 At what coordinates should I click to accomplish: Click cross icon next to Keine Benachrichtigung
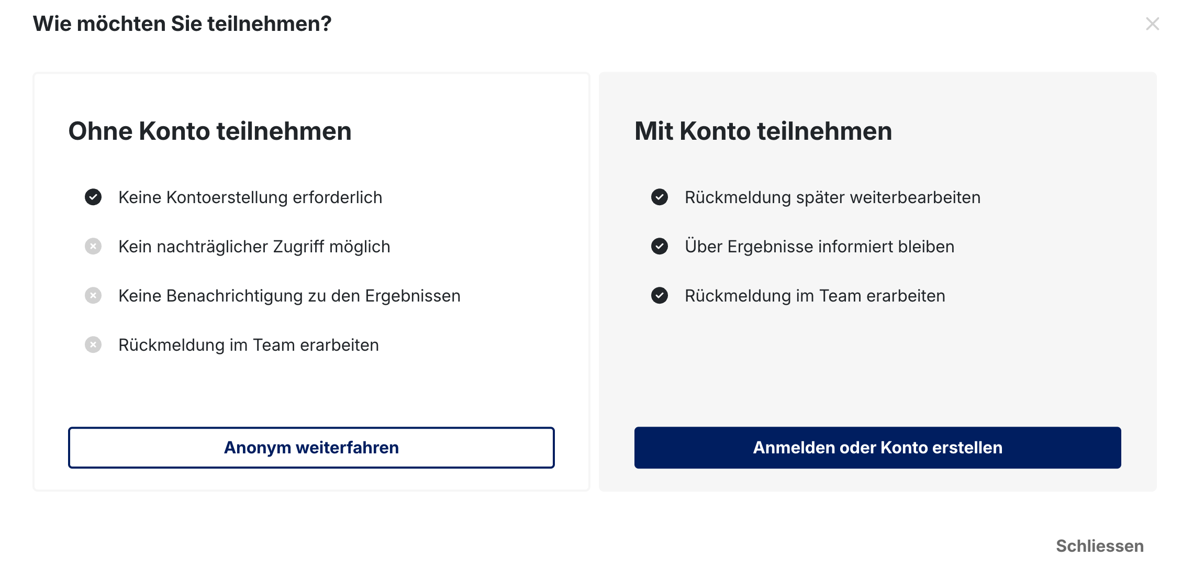(x=93, y=296)
